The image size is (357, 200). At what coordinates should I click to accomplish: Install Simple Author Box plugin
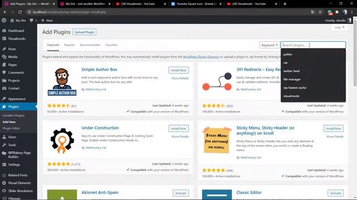pos(178,71)
